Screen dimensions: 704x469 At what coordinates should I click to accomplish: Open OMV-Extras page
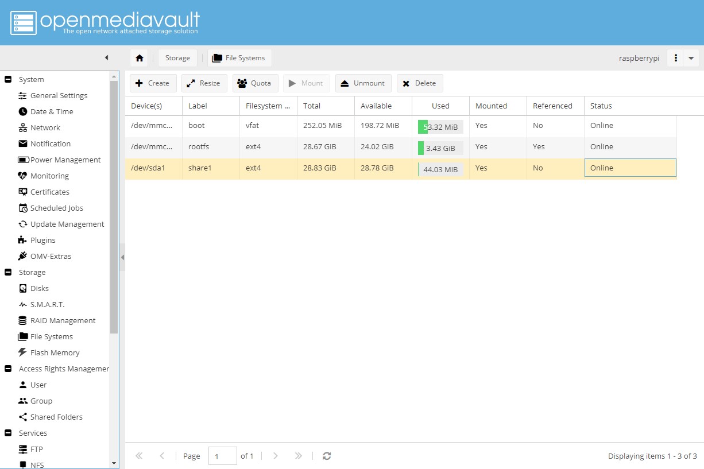(x=51, y=257)
